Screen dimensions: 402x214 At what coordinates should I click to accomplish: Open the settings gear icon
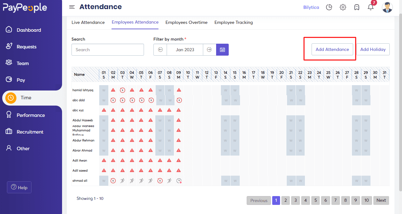click(x=343, y=7)
